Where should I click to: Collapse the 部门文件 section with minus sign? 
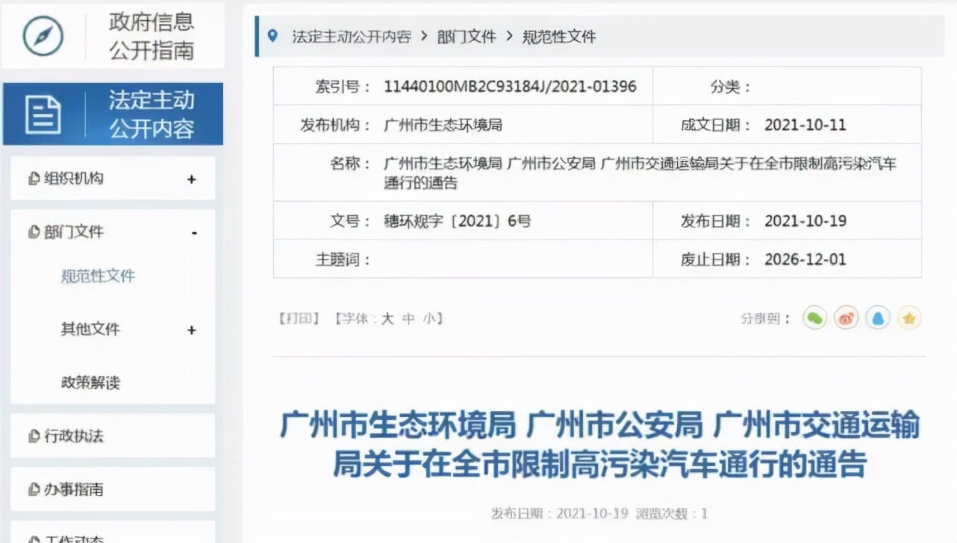pos(194,233)
